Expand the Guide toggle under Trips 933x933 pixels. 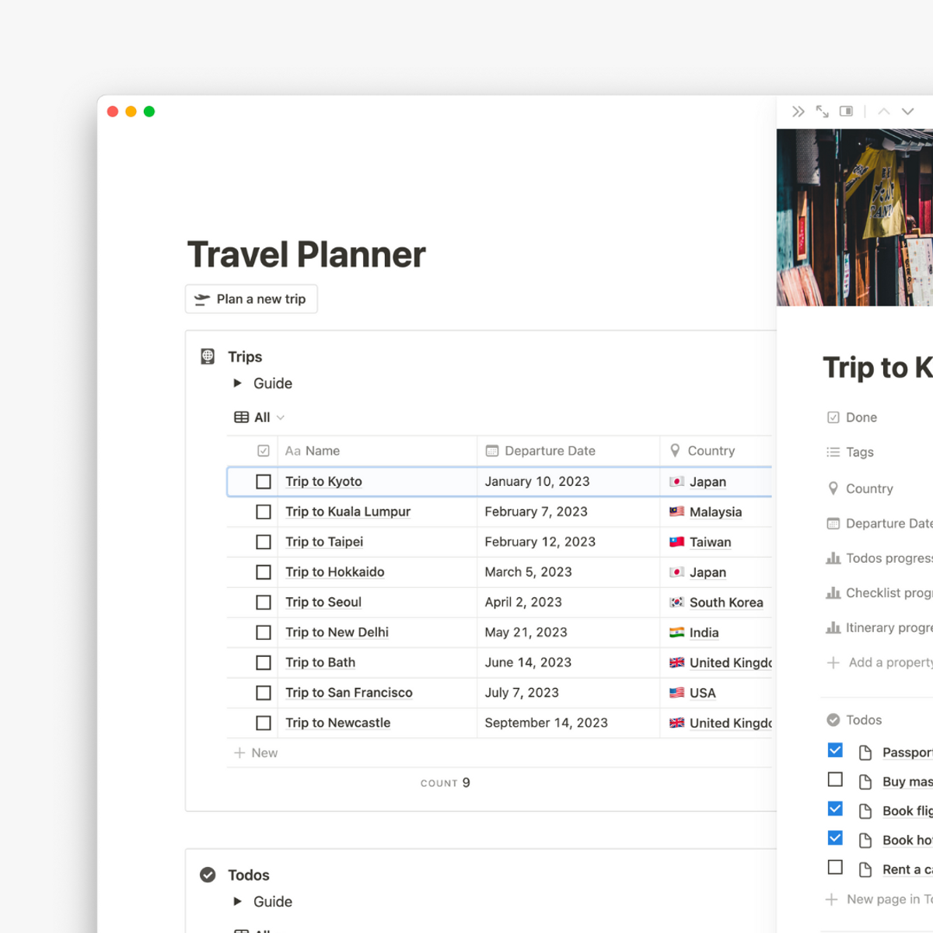[x=238, y=383]
